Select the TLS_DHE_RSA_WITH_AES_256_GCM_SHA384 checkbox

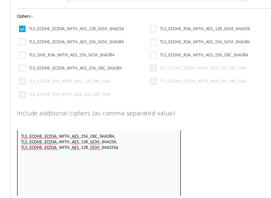22,55
